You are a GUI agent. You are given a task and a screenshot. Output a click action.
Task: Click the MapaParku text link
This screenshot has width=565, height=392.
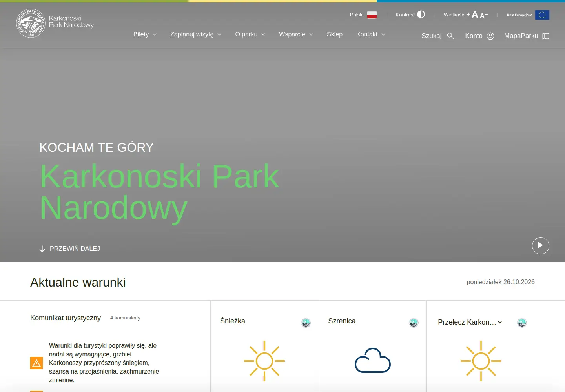point(521,36)
